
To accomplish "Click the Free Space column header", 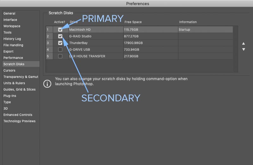I will point(133,22).
